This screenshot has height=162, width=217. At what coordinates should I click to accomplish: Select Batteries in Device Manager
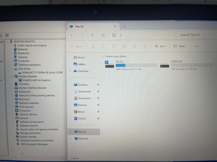coord(23,49)
